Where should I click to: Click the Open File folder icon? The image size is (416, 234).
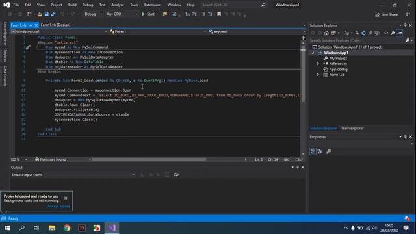pos(40,14)
